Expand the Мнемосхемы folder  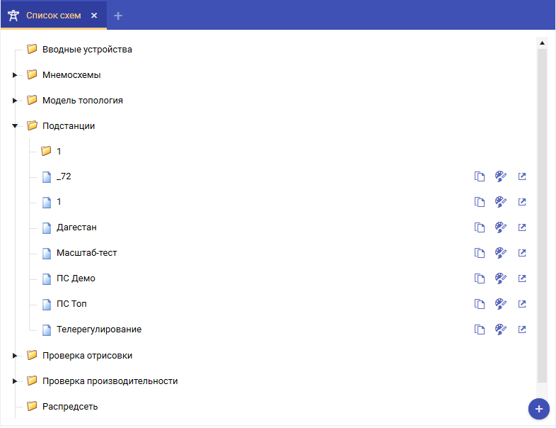pos(14,75)
